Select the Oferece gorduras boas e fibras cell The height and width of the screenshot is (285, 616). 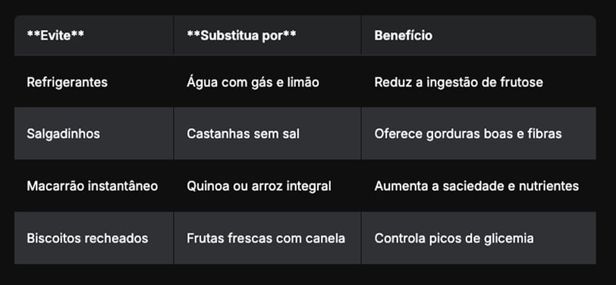tap(479, 133)
